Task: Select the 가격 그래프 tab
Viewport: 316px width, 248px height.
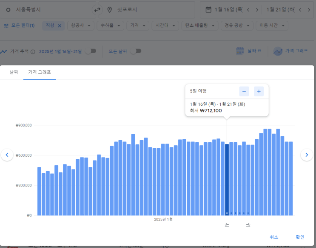Action: point(40,72)
